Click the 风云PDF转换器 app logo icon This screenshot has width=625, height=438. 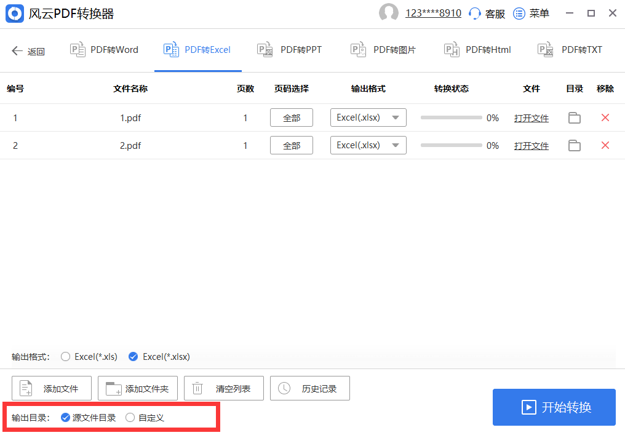tap(15, 14)
